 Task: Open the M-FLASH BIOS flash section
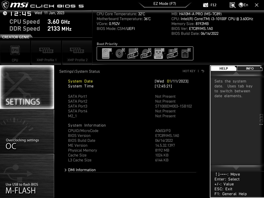pos(27,176)
